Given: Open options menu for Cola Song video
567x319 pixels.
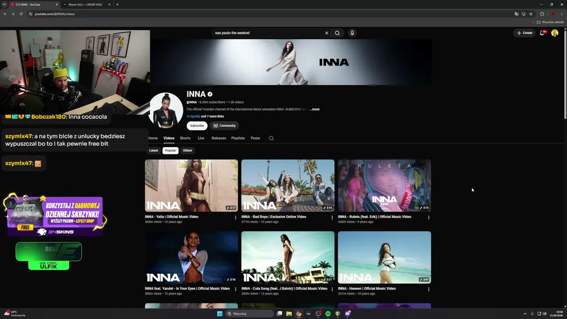Looking at the screenshot, I should (x=332, y=289).
